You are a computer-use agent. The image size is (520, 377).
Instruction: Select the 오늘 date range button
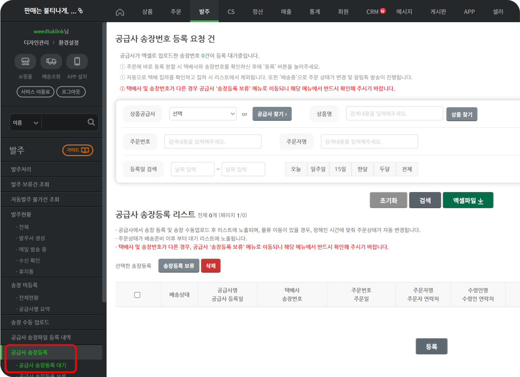(296, 169)
